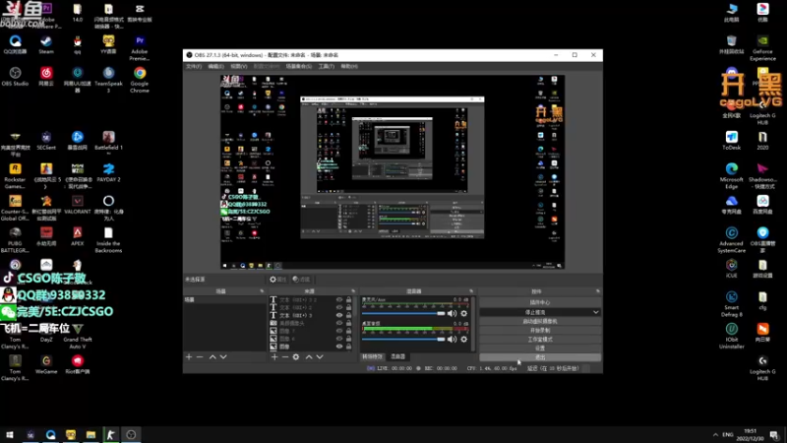Toggle visibility of 图像 7 source

[x=339, y=331]
